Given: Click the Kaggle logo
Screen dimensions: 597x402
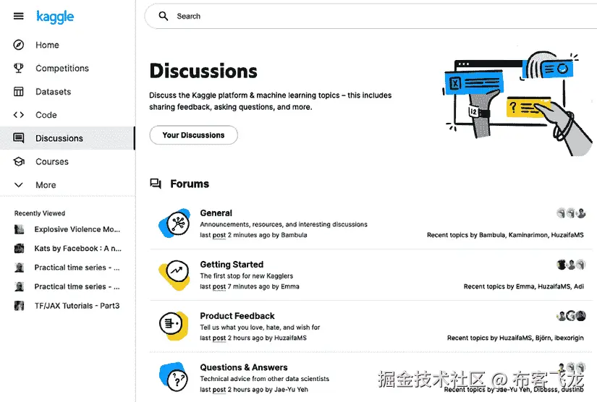Looking at the screenshot, I should coord(55,17).
